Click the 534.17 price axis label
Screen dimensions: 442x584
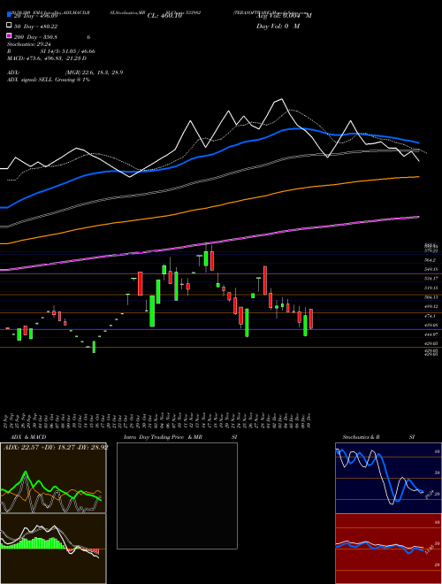tap(431, 278)
